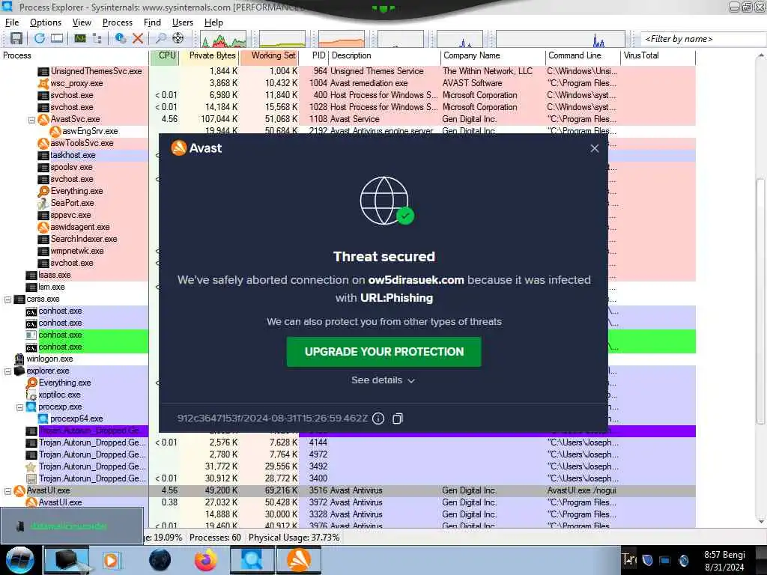This screenshot has height=575, width=767.
Task: Click the Save toolbar icon
Action: (x=16, y=38)
